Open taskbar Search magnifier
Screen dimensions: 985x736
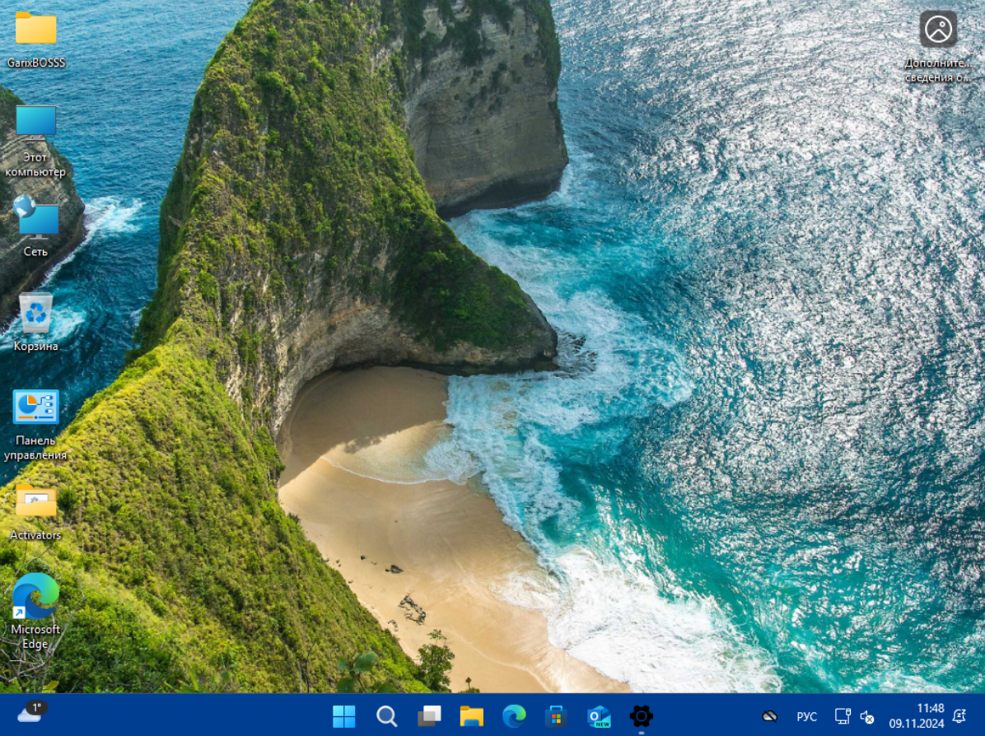[386, 716]
